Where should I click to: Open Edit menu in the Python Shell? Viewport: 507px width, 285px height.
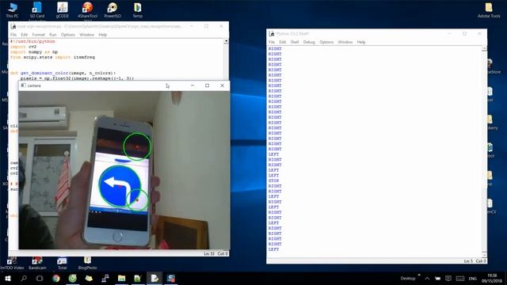283,42
